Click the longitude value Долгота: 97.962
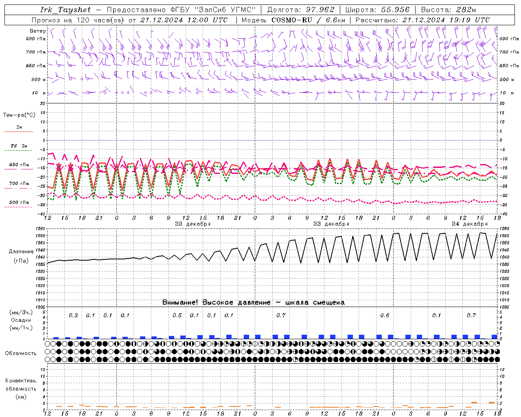Image resolution: width=521 pixels, height=417 pixels. click(x=300, y=10)
